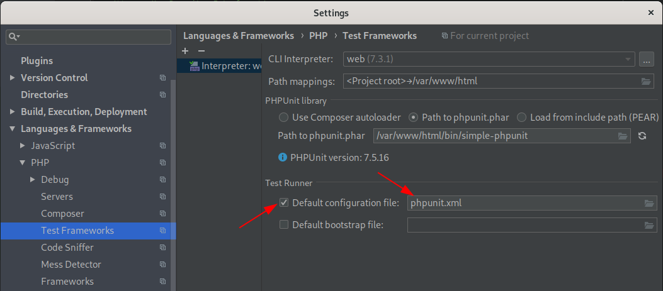663x291 pixels.
Task: Click the search magnifier icon
Action: pos(14,36)
